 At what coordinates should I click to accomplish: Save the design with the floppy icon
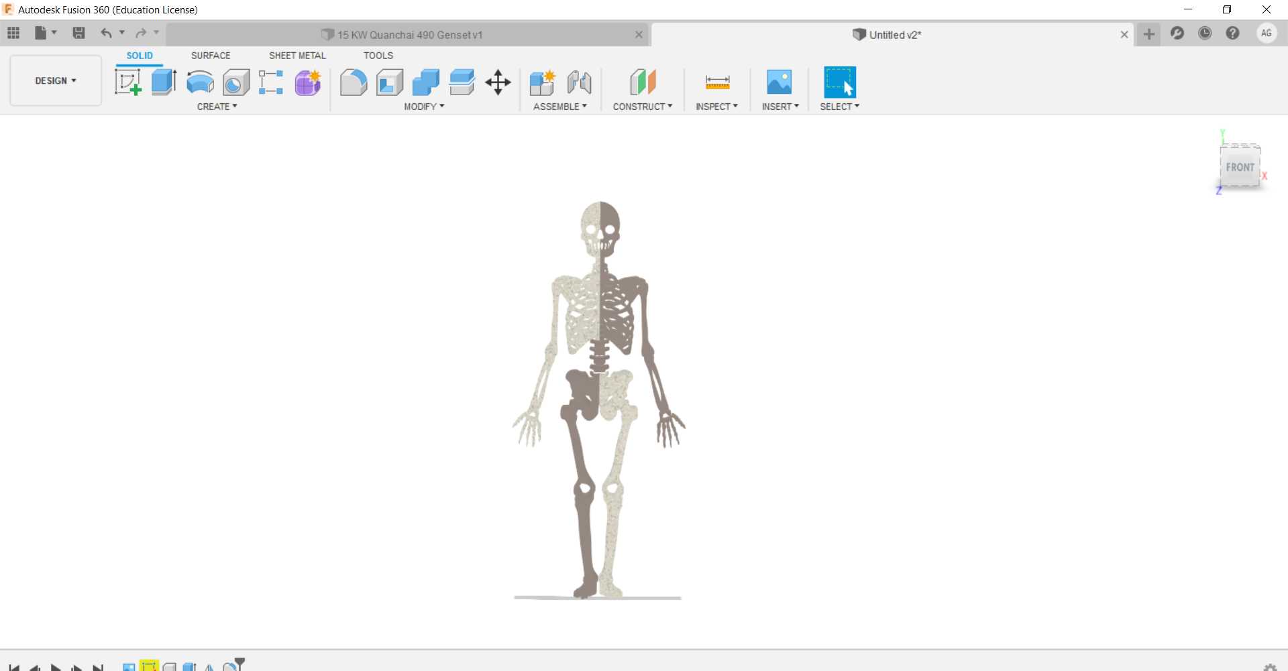click(78, 33)
